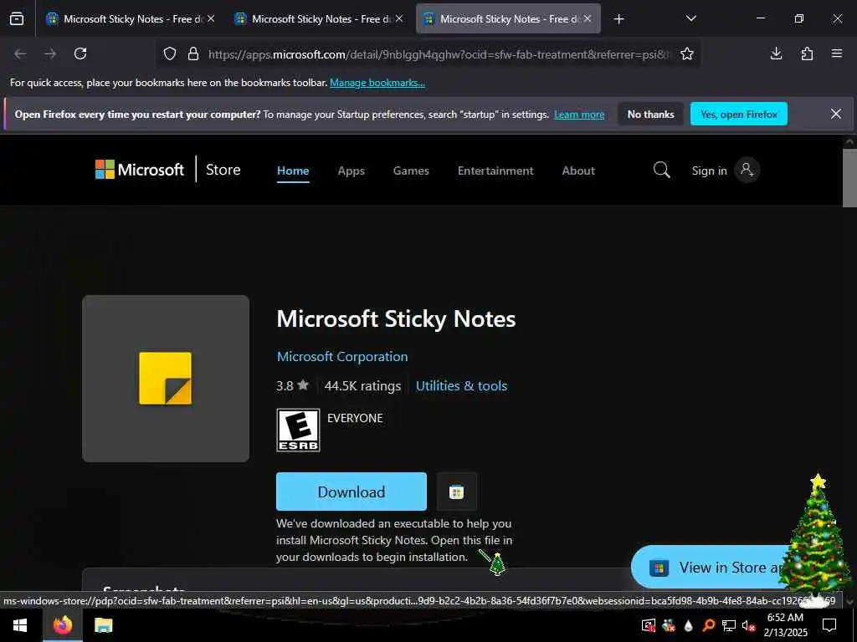857x642 pixels.
Task: Open a new tab with plus button
Action: 618,19
